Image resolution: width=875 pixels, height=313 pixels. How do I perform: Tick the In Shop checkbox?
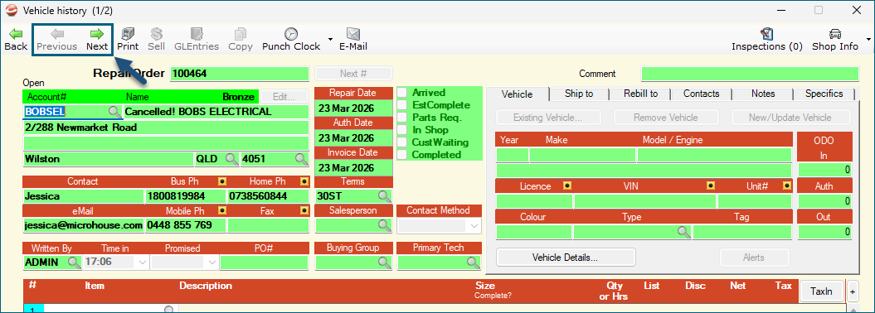click(401, 130)
